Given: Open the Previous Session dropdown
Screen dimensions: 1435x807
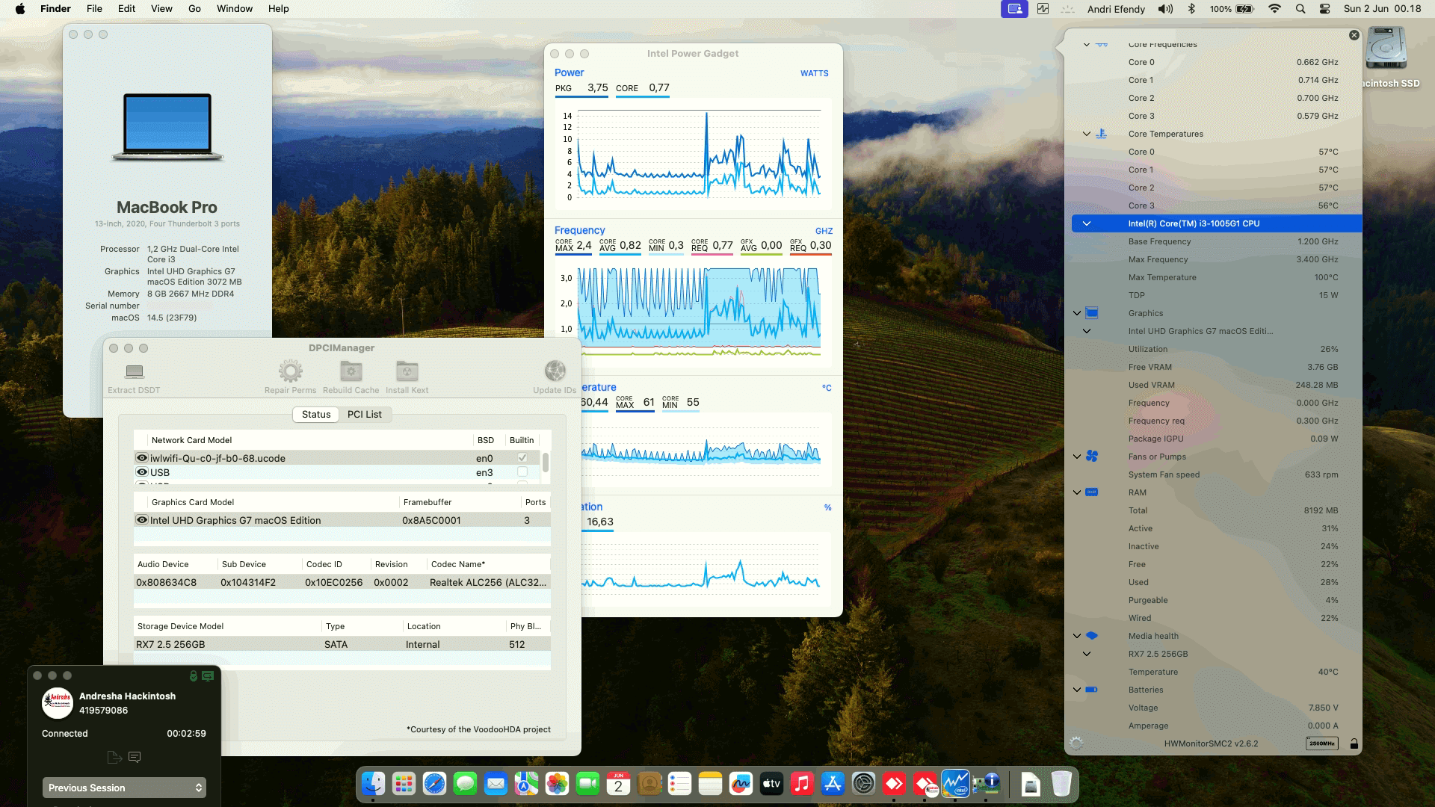Looking at the screenshot, I should tap(124, 788).
